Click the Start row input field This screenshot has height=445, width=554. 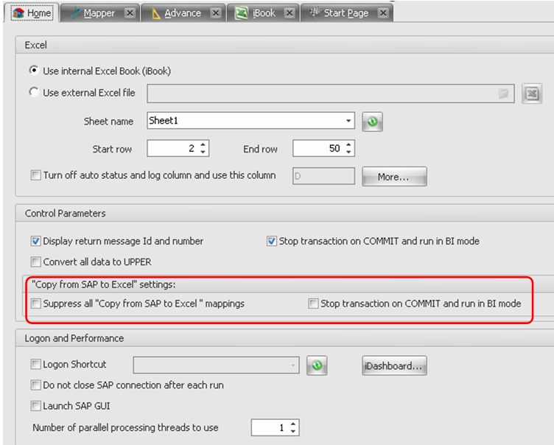tap(172, 149)
